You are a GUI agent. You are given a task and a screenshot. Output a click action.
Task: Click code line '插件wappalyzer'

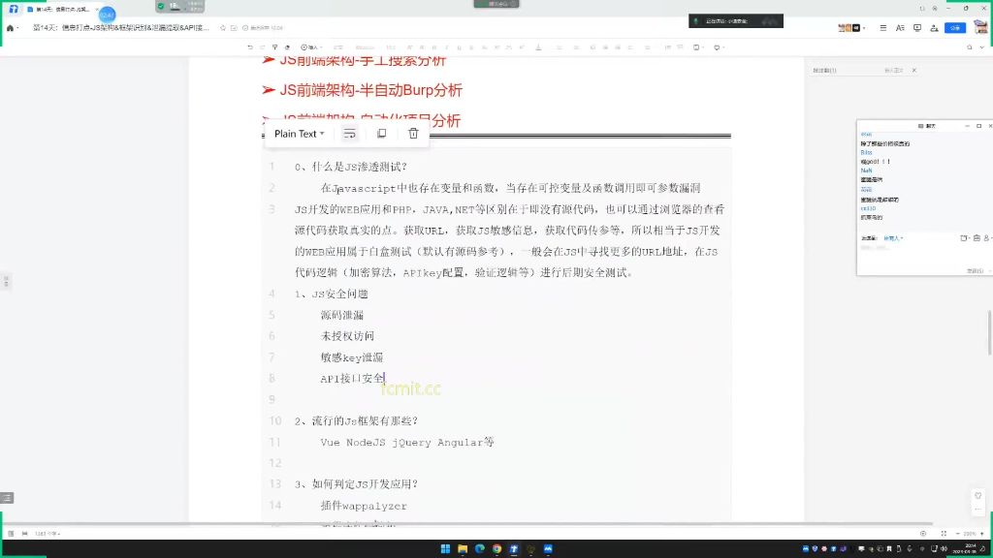tap(364, 506)
